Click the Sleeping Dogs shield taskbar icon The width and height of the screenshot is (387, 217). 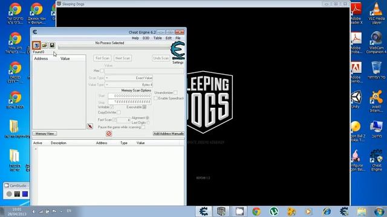pyautogui.click(x=221, y=212)
